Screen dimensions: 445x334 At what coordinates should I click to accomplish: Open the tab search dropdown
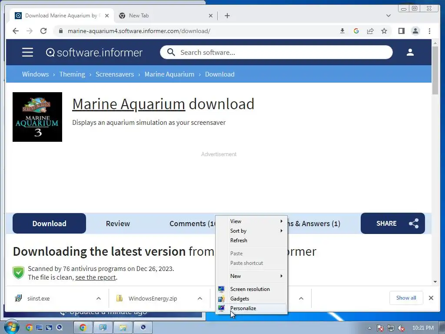(389, 16)
